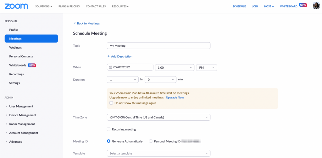This screenshot has height=158, width=322.
Task: Click the date field showing 05/09/2022
Action: [x=130, y=67]
